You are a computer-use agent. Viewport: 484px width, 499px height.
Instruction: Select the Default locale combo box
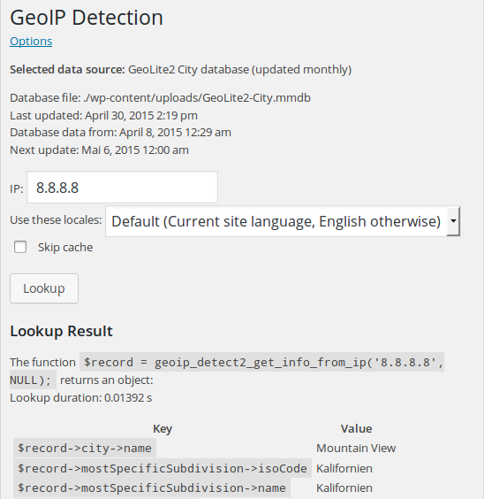[x=283, y=221]
